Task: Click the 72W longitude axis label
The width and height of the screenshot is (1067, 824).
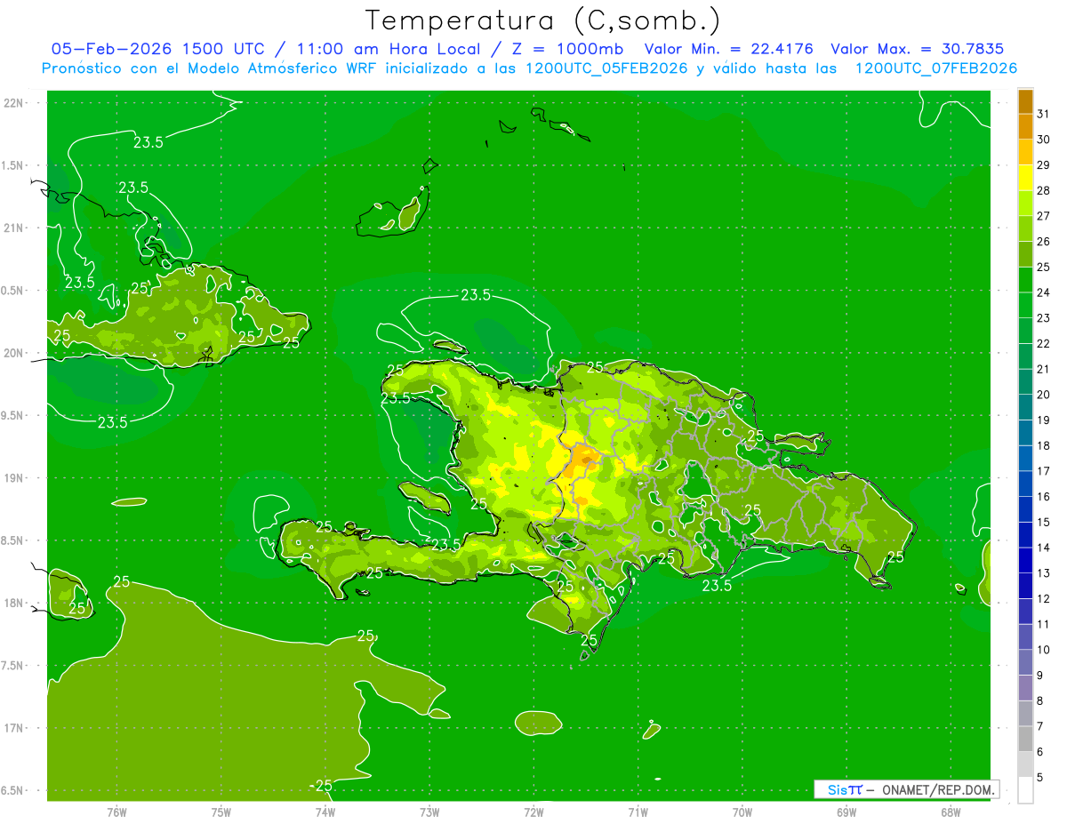Action: [533, 812]
